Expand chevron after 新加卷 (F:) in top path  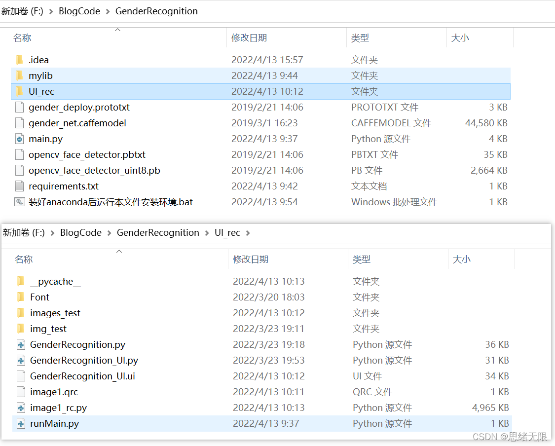(x=51, y=11)
